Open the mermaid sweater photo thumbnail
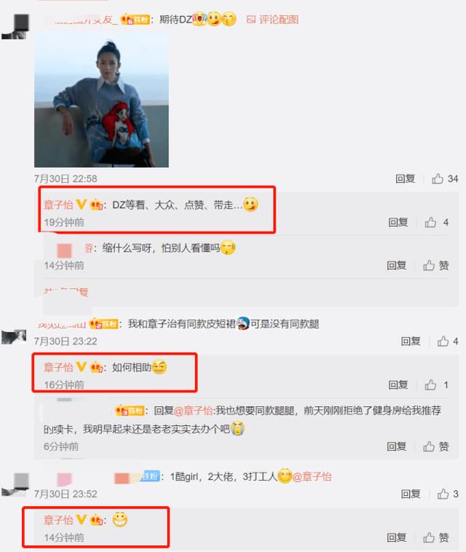This screenshot has height=552, width=466. [x=101, y=100]
